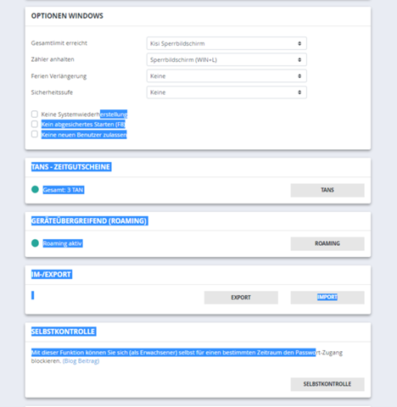Open the Gesamtlimit erreicht dropdown
Viewport: 397px width, 407px height.
click(226, 43)
